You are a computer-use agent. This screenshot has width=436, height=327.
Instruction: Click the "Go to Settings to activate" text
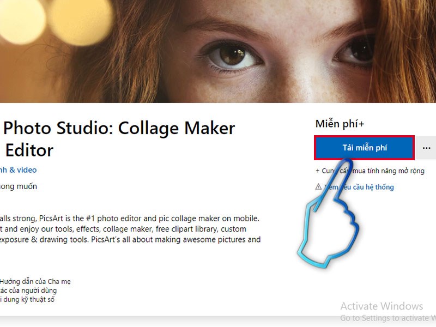[x=387, y=318]
